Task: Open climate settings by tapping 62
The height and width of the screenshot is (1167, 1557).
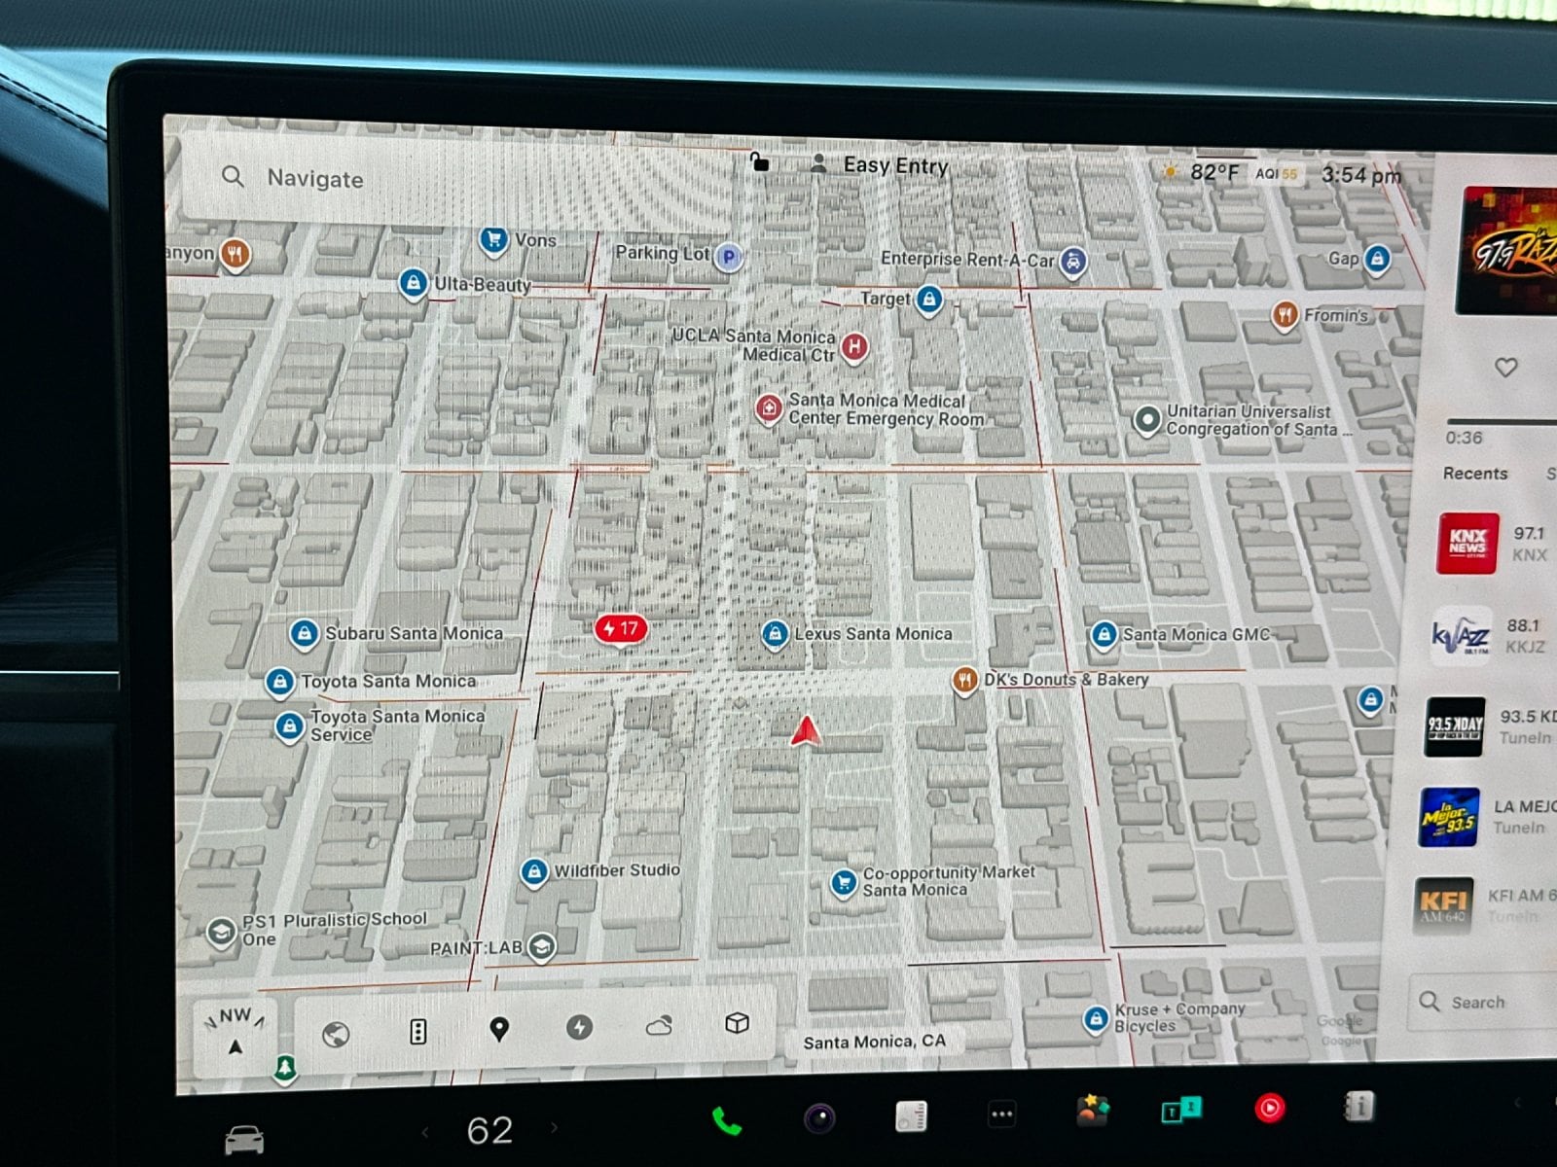Action: [x=489, y=1129]
